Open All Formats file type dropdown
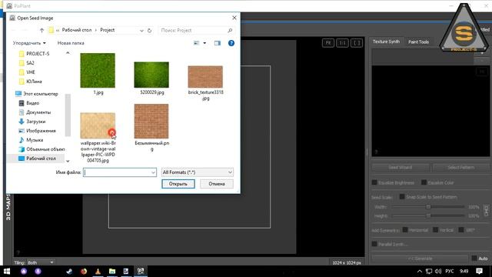 tap(198, 172)
